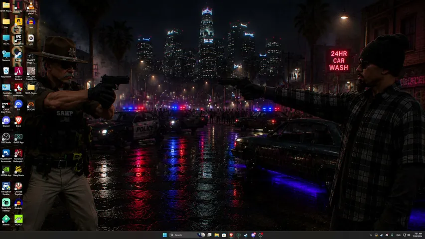Screen dimensions: 425x239
Task: Launch Epic Games Launcher shortcut
Action: pos(18,40)
